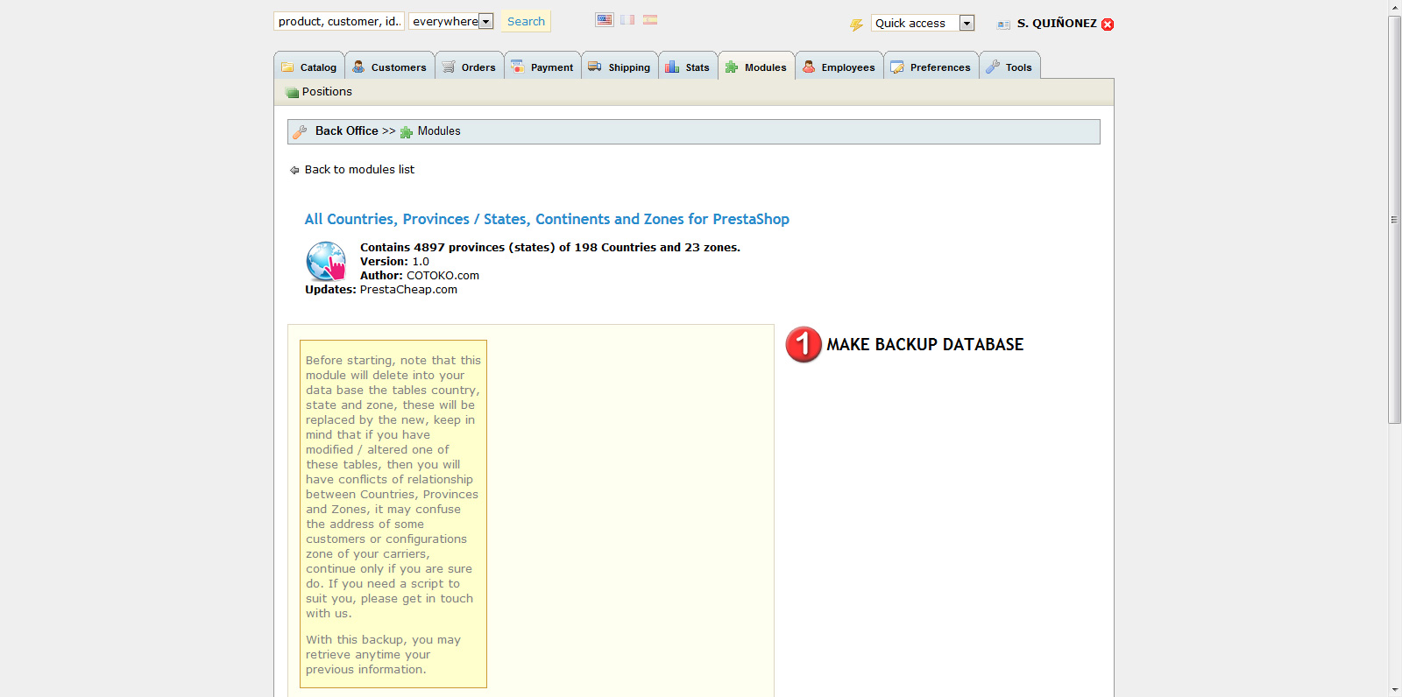Click the COTOKO.com author text
Image resolution: width=1402 pixels, height=697 pixels.
pyautogui.click(x=443, y=276)
